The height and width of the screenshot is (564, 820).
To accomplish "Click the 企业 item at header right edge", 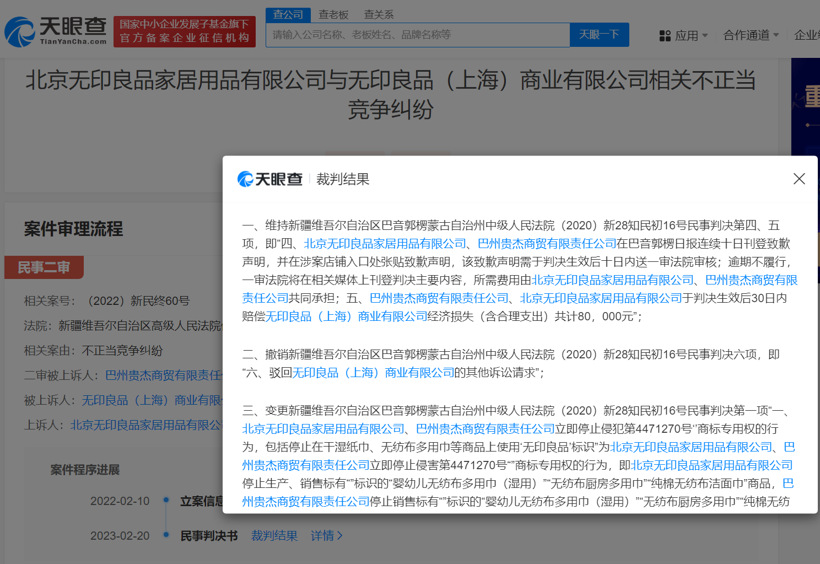I will 807,35.
